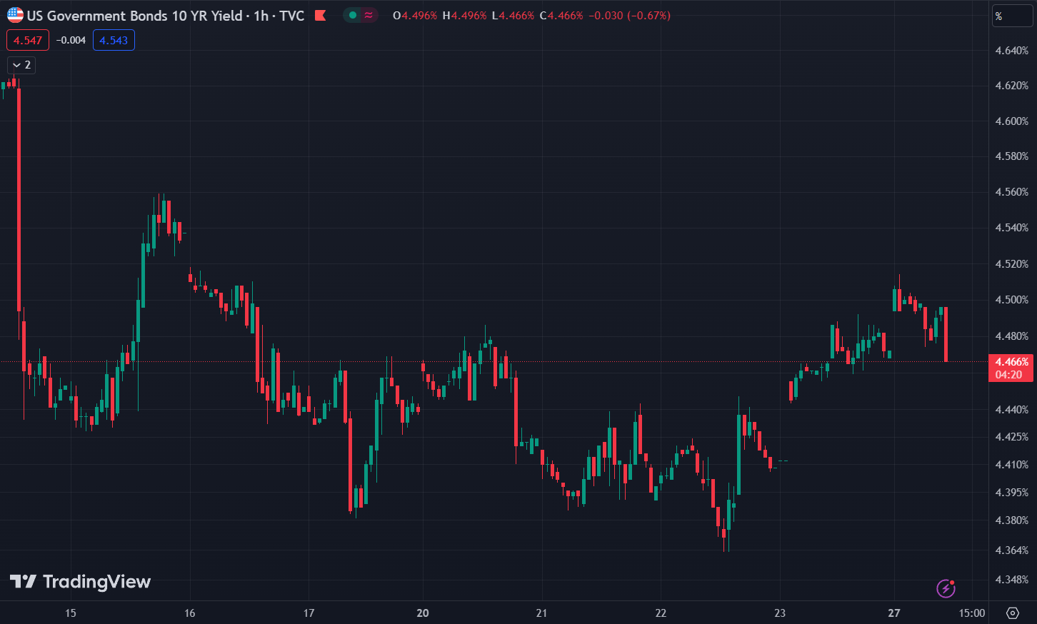Click the 4.480% price axis label

[1012, 336]
